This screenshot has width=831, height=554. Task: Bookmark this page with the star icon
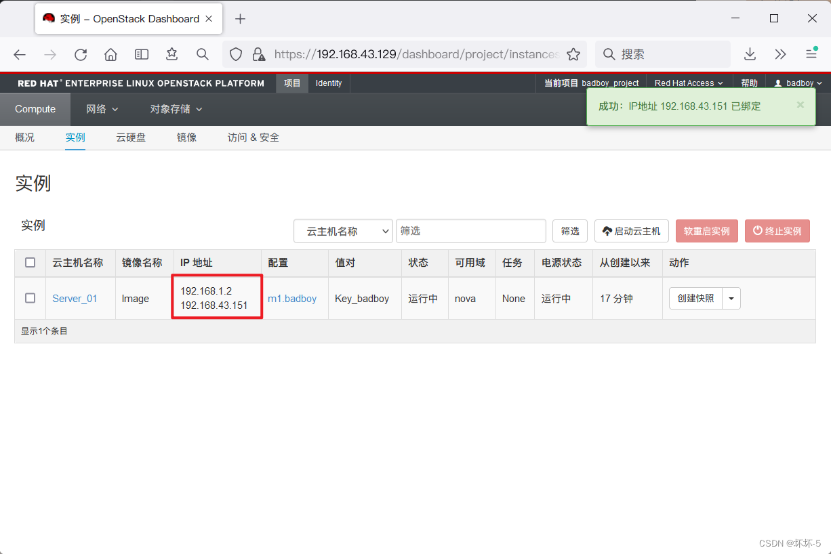(x=573, y=54)
